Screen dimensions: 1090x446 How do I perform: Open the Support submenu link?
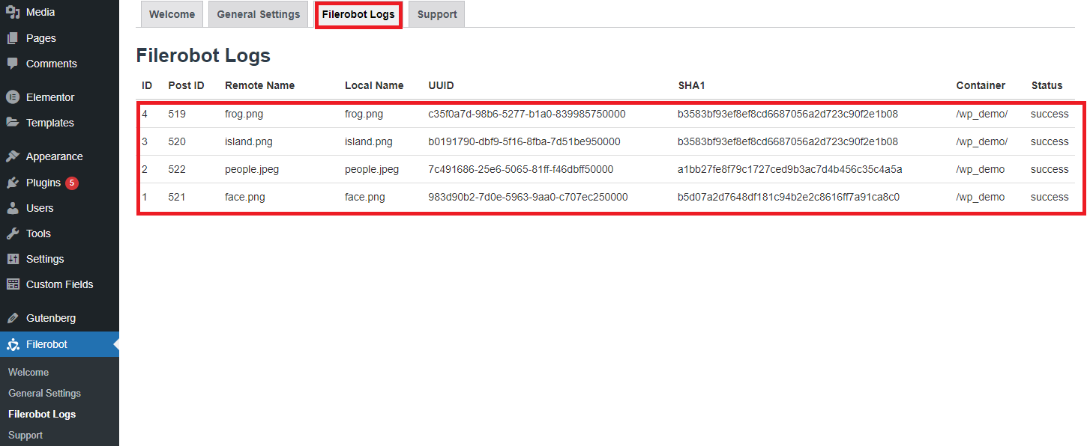[x=25, y=435]
